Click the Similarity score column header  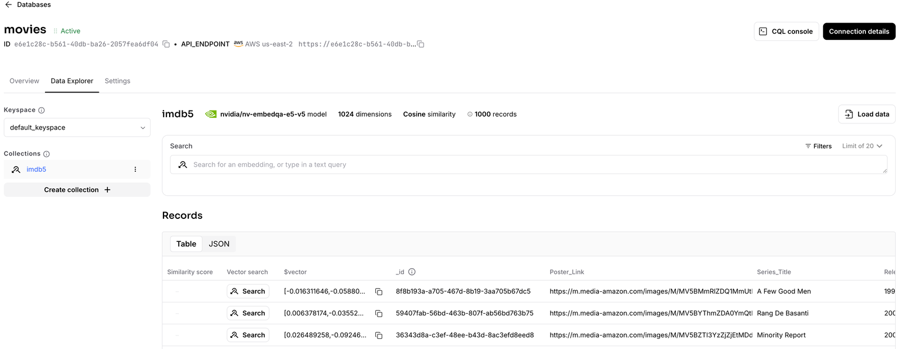click(x=190, y=272)
